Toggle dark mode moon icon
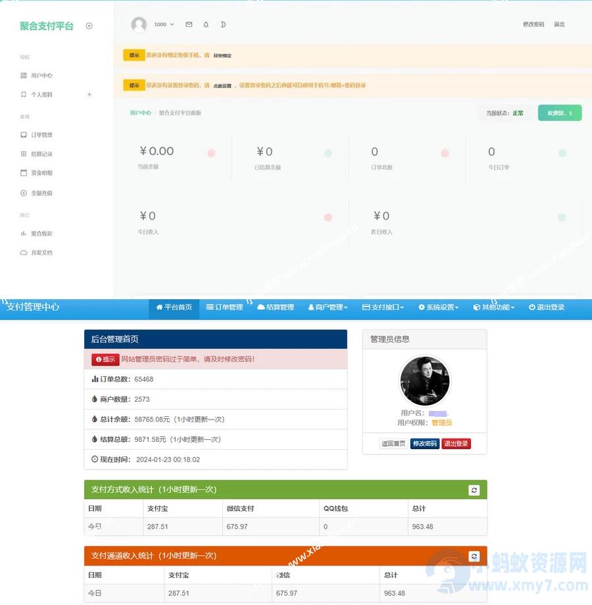592x605 pixels. [223, 24]
